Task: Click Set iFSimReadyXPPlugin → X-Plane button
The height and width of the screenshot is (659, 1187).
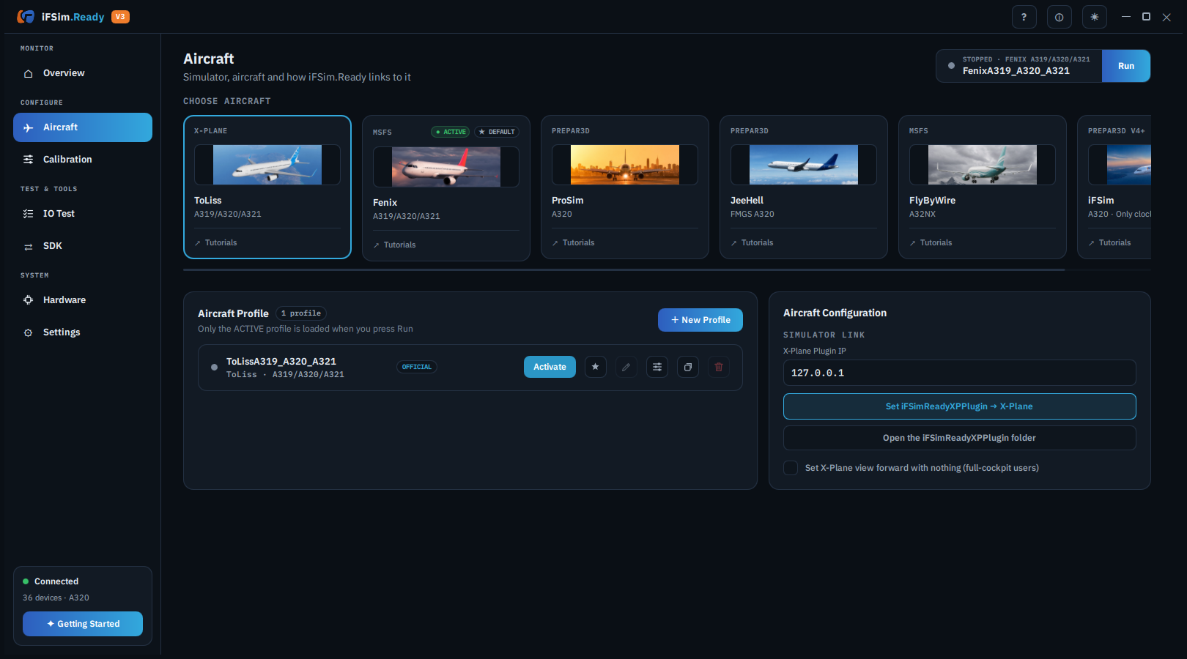Action: [960, 406]
